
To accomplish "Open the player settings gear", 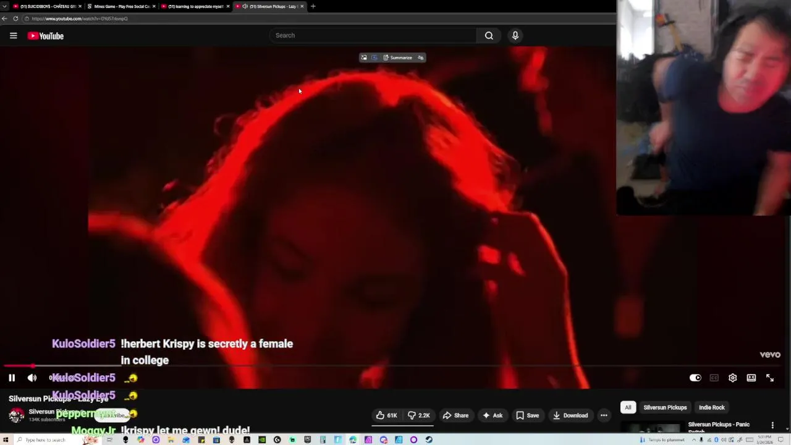I will pyautogui.click(x=732, y=378).
